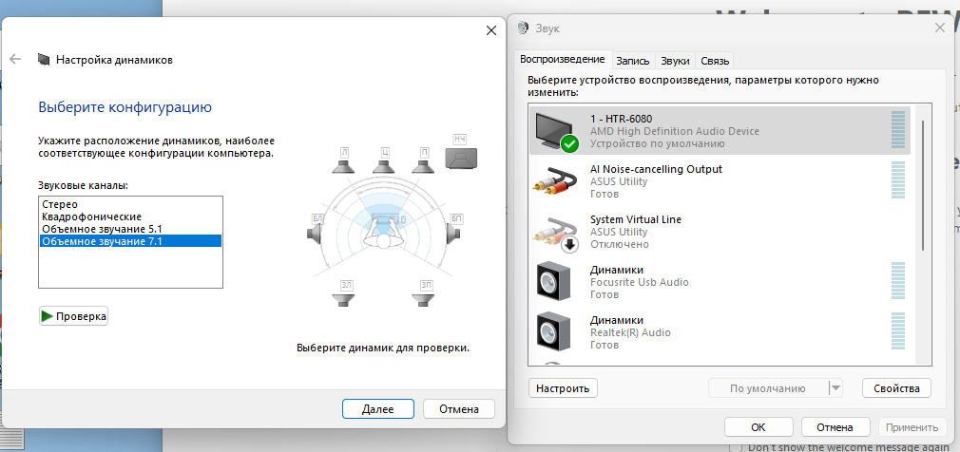960x452 pixels.
Task: Click Далее to continue speaker setup
Action: pos(377,409)
